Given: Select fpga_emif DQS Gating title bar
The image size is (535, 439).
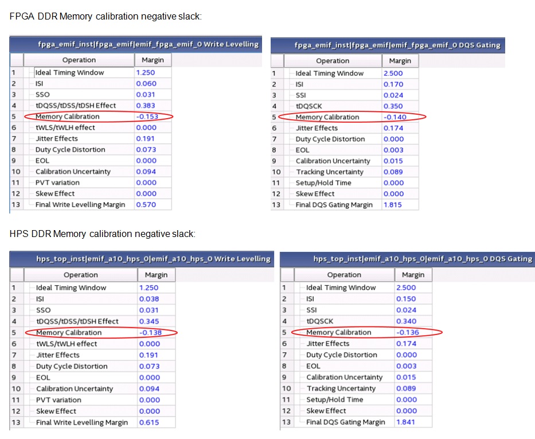Looking at the screenshot, I should pos(388,45).
